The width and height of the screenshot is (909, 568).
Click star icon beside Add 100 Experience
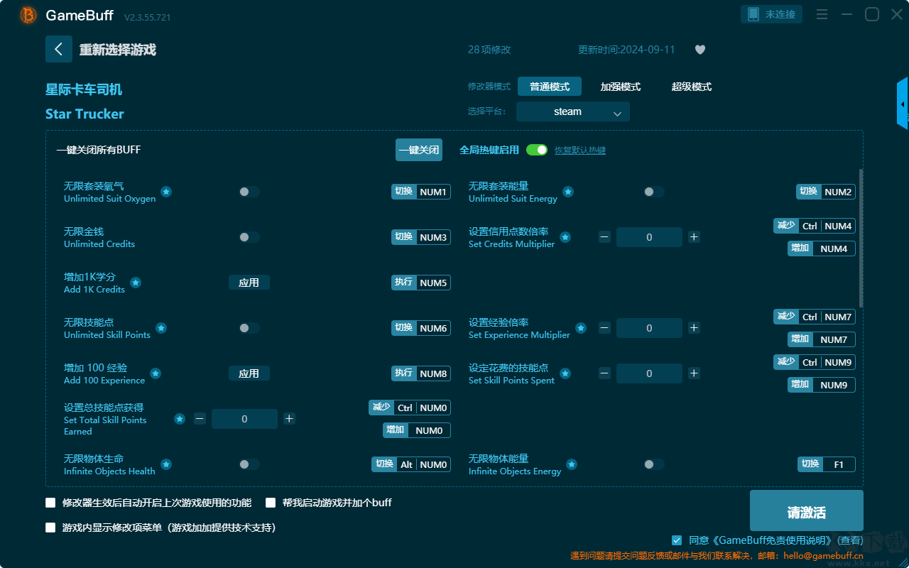coord(156,373)
